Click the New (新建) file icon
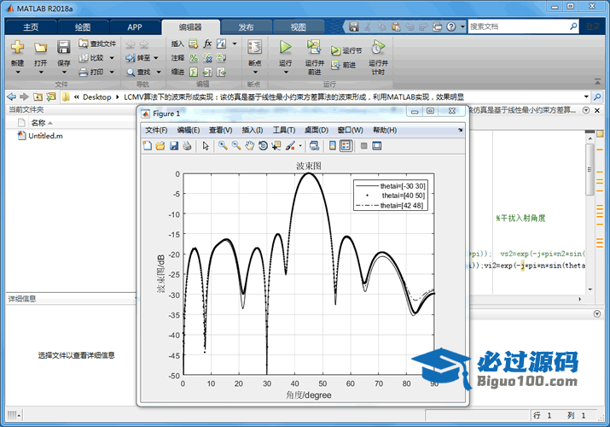The height and width of the screenshot is (427, 610). [x=17, y=48]
